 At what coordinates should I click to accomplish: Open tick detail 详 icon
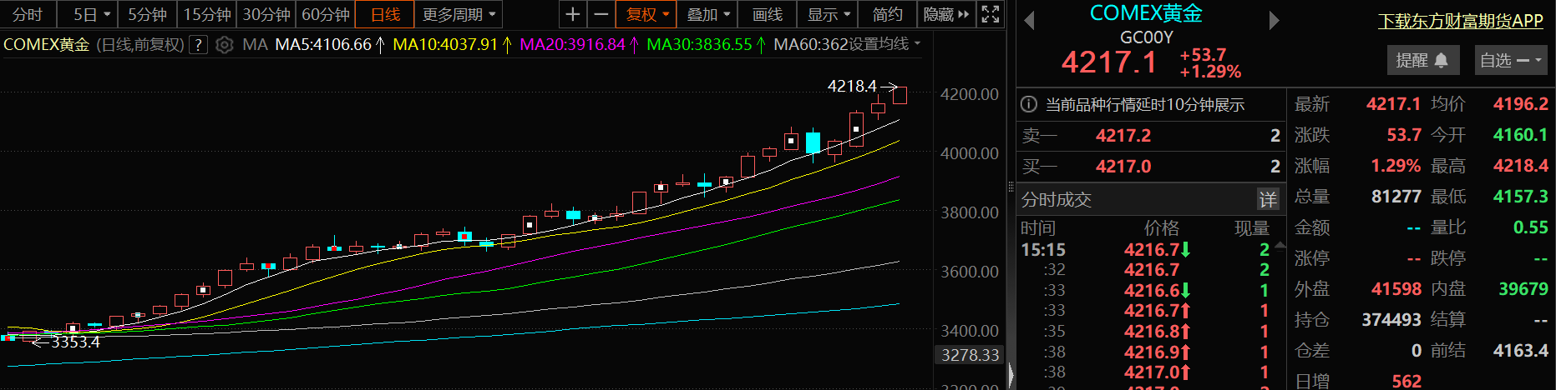click(x=1268, y=199)
